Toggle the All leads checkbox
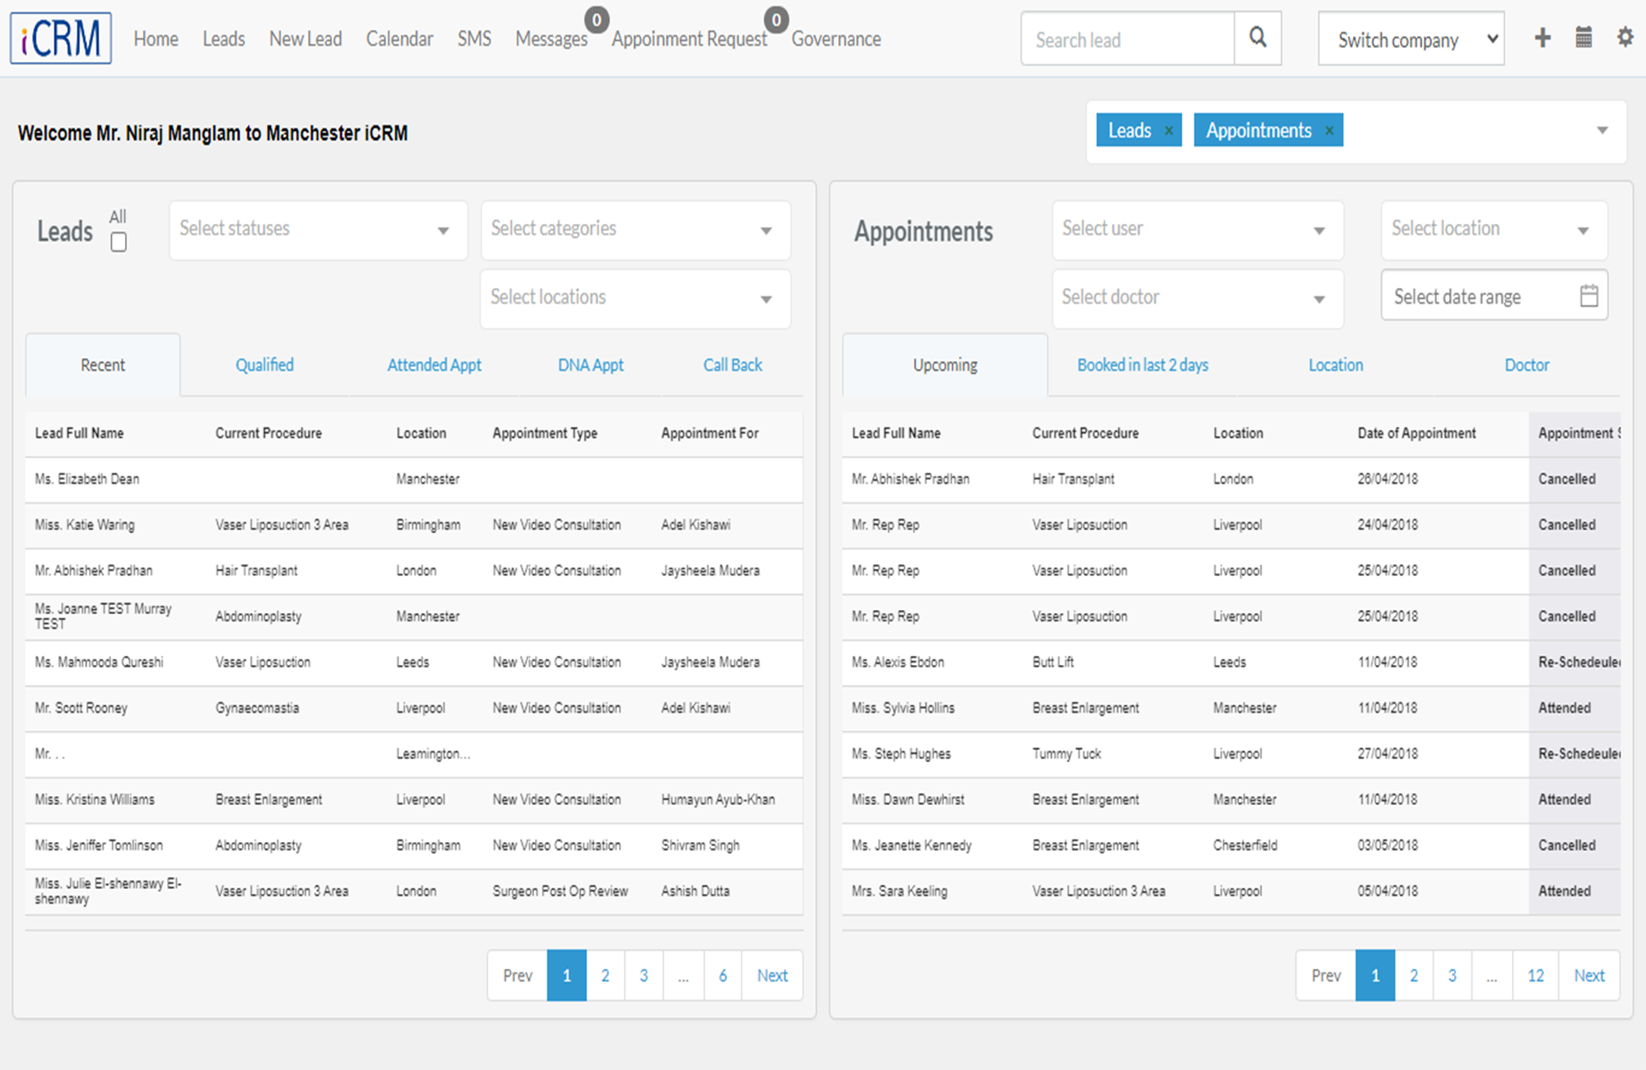This screenshot has height=1070, width=1646. [x=119, y=242]
